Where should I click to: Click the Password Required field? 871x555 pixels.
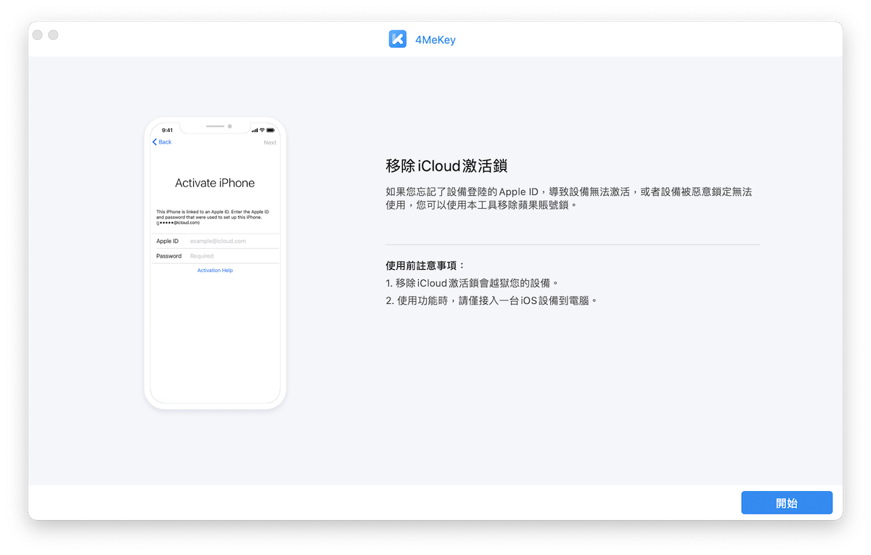click(216, 256)
